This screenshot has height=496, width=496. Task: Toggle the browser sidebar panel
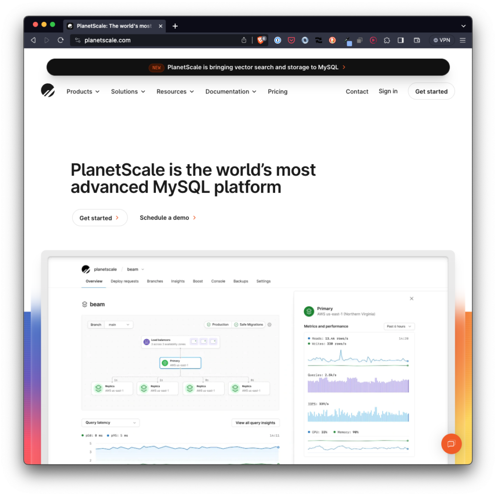(x=401, y=40)
